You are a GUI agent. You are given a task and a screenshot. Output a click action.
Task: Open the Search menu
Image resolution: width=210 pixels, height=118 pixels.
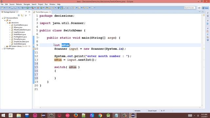point(34,4)
